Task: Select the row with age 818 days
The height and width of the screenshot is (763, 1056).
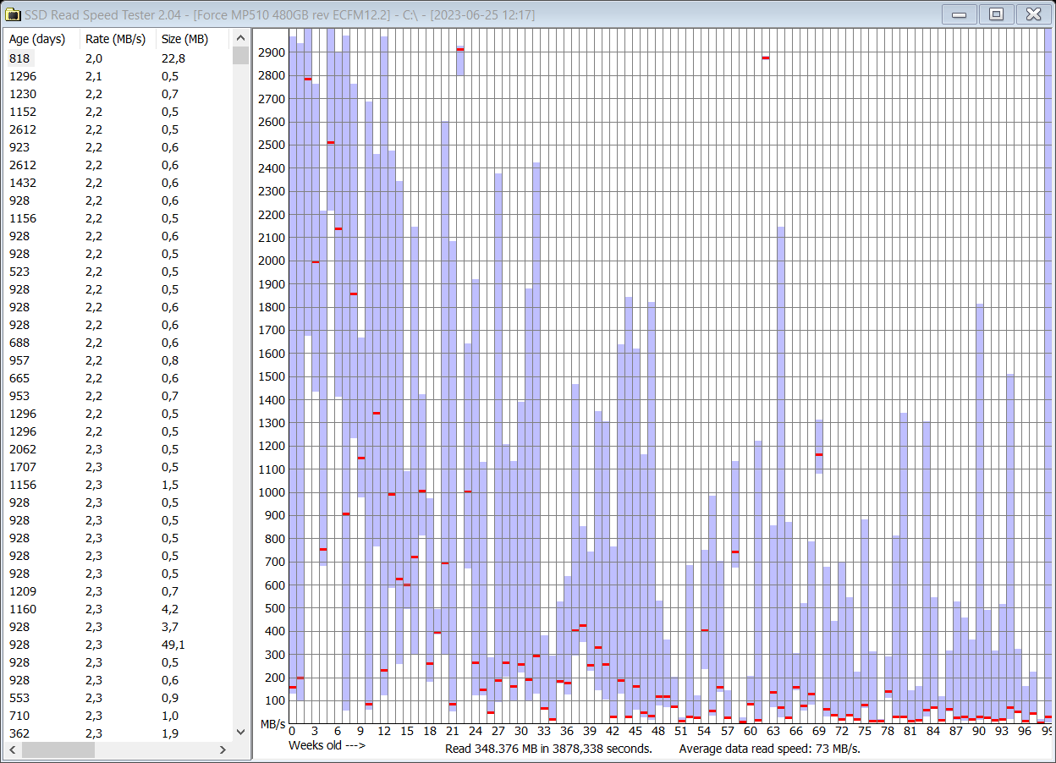Action: (x=118, y=58)
